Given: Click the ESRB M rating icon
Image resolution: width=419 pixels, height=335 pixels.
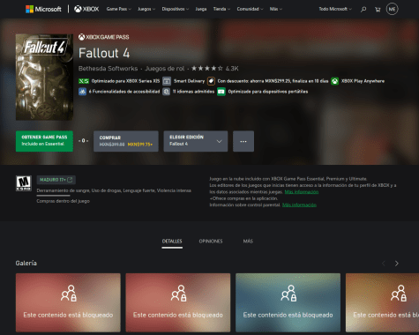Looking at the screenshot, I should pos(24,183).
